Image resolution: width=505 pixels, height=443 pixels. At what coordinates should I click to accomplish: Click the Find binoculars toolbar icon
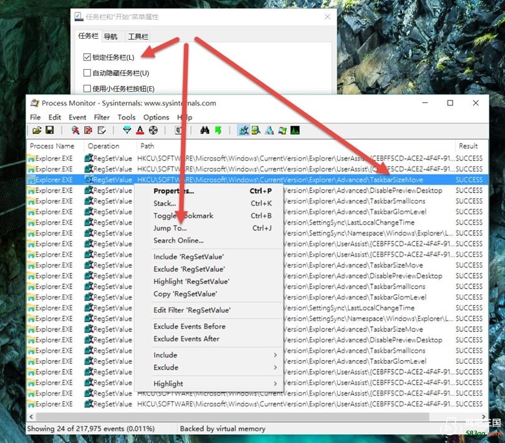pyautogui.click(x=205, y=130)
